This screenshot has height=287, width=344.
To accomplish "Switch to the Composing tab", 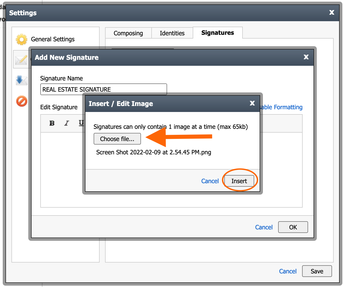I will (x=128, y=33).
